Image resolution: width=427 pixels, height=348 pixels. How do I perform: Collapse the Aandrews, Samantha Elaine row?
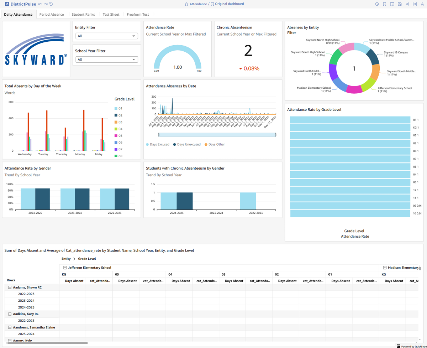(10, 327)
